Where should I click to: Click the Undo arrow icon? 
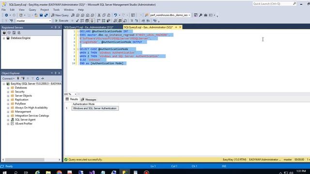(x=115, y=15)
